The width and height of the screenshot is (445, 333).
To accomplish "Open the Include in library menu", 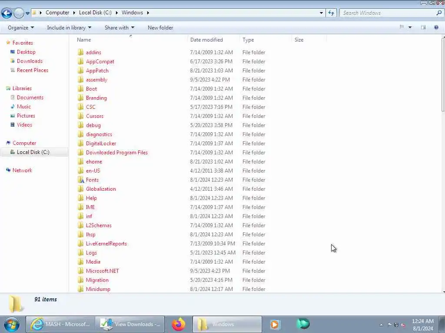I will click(69, 28).
